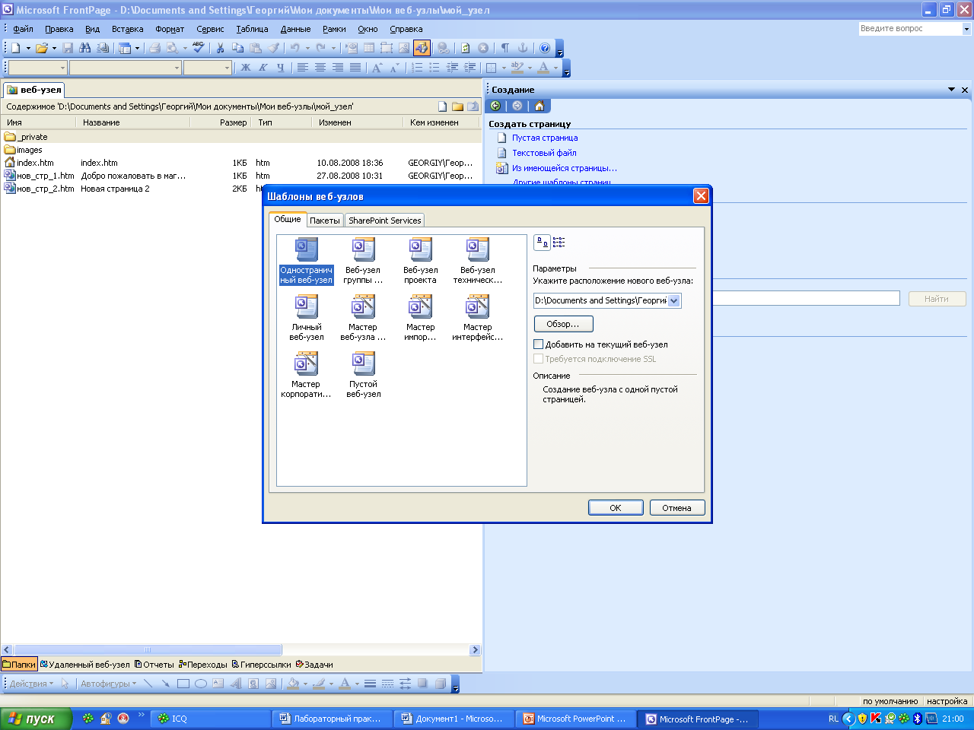Switch dialog to large icons view
This screenshot has height=730, width=974.
coord(542,243)
